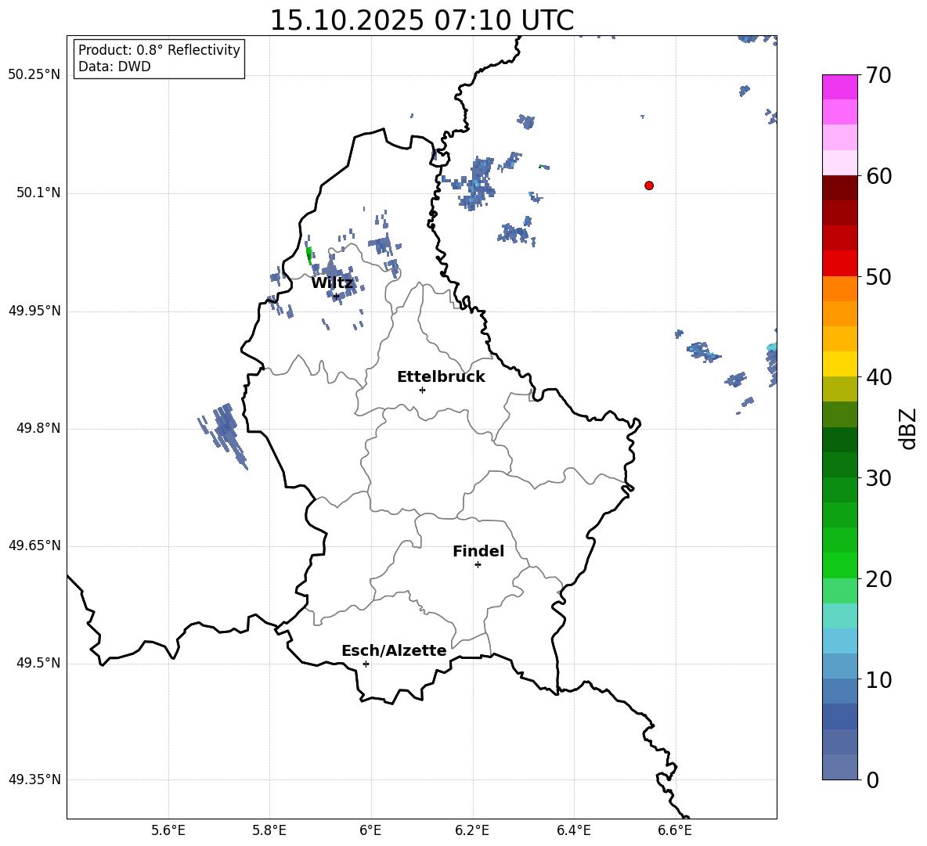Click the title 15.10.2025 07:10 UTC
Image resolution: width=927 pixels, height=846 pixels.
(421, 20)
